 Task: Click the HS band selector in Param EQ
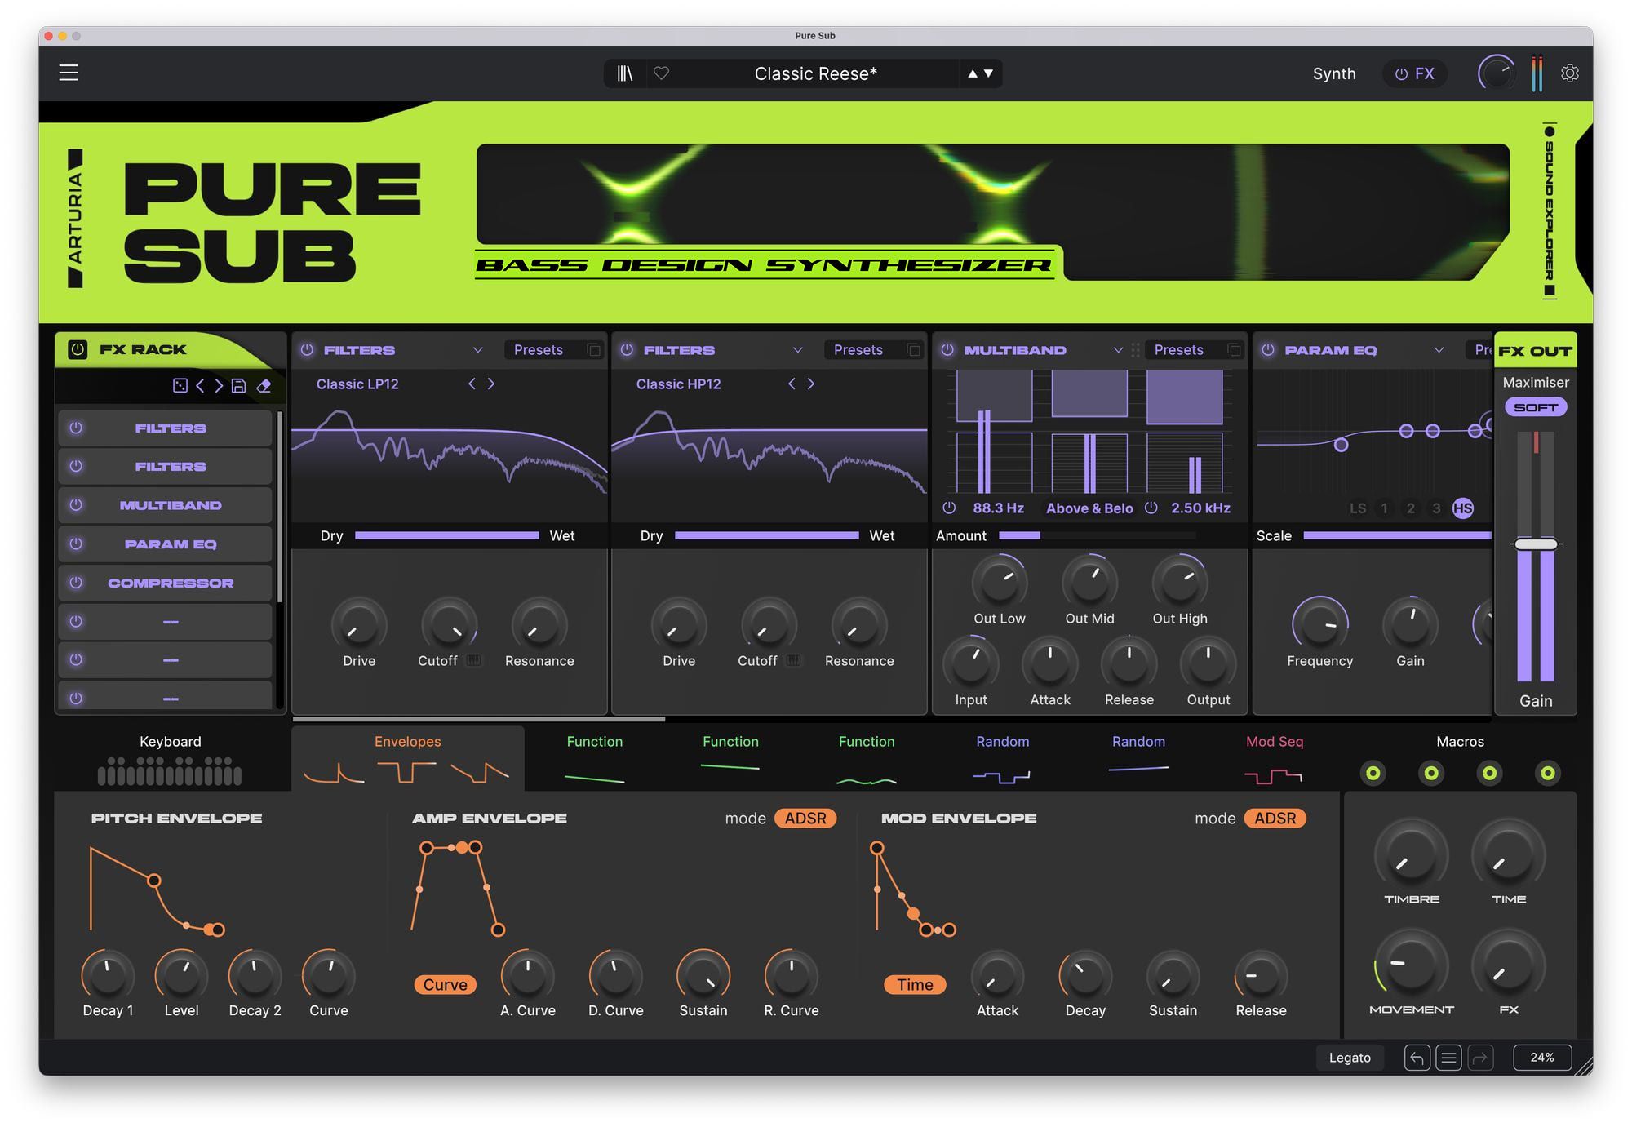[x=1463, y=508]
